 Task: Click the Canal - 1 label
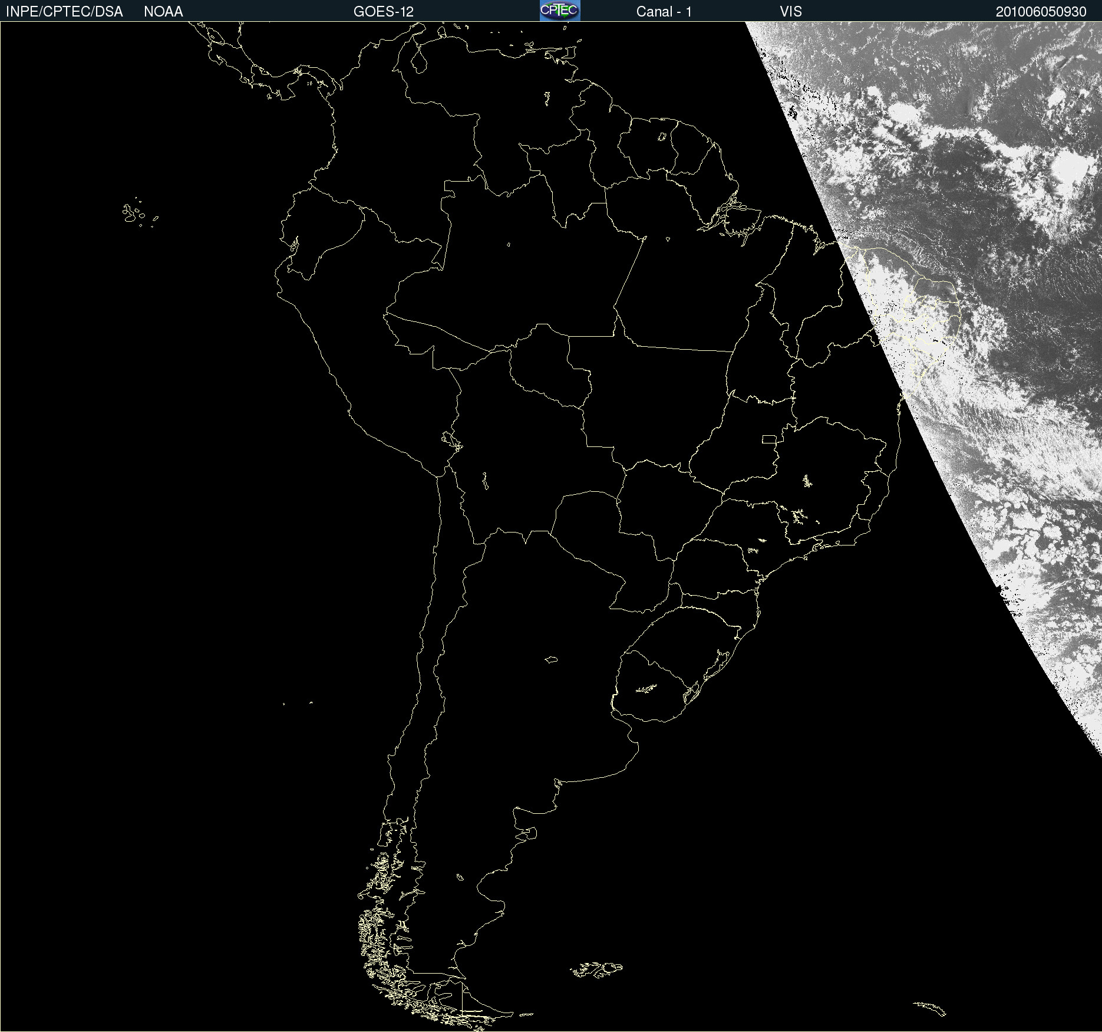point(664,12)
